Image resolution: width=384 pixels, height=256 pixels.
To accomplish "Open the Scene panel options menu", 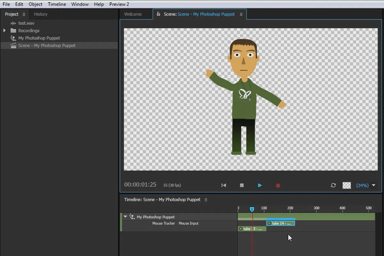I will [241, 14].
